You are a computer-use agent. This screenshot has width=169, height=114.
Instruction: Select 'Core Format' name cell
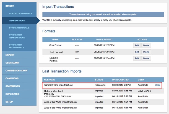pos(55,45)
